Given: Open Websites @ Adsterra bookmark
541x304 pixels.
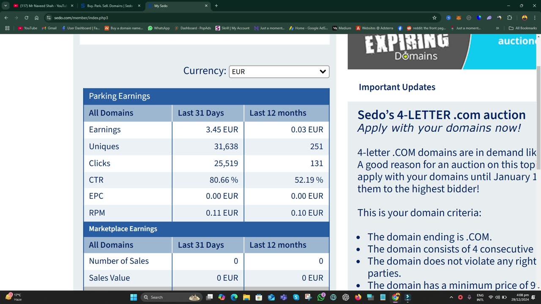Looking at the screenshot, I should click(374, 28).
